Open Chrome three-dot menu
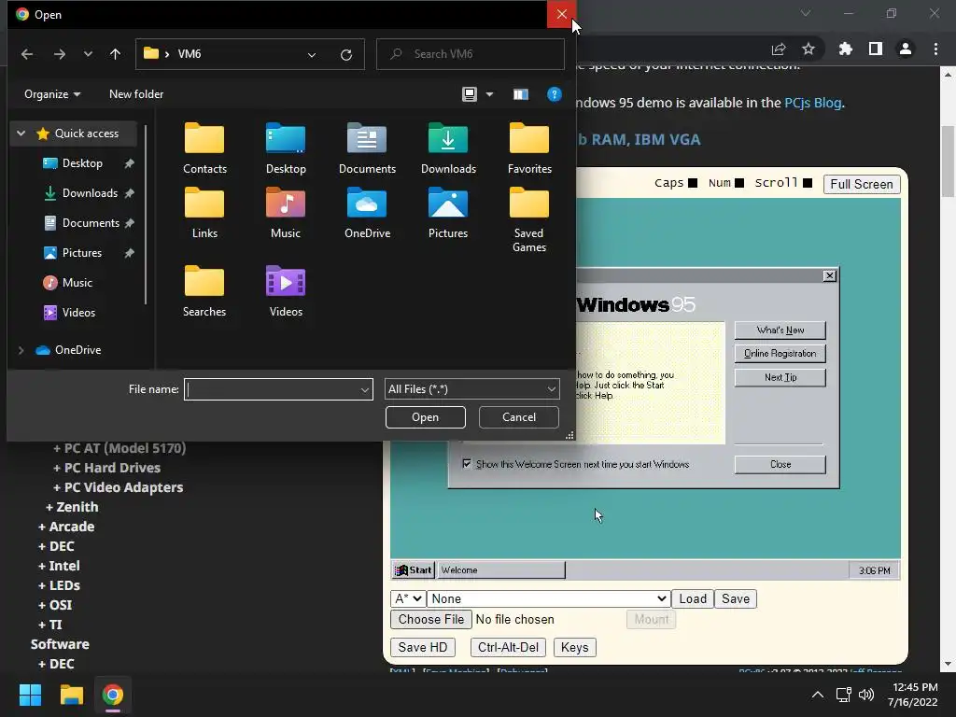Image resolution: width=956 pixels, height=717 pixels. point(935,49)
